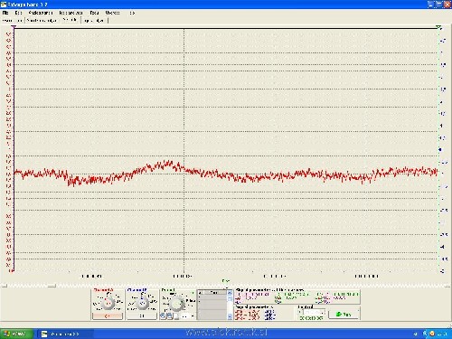This screenshot has height=339, width=452.
Task: Click the blue Channel B voltage knob
Action: click(x=142, y=304)
